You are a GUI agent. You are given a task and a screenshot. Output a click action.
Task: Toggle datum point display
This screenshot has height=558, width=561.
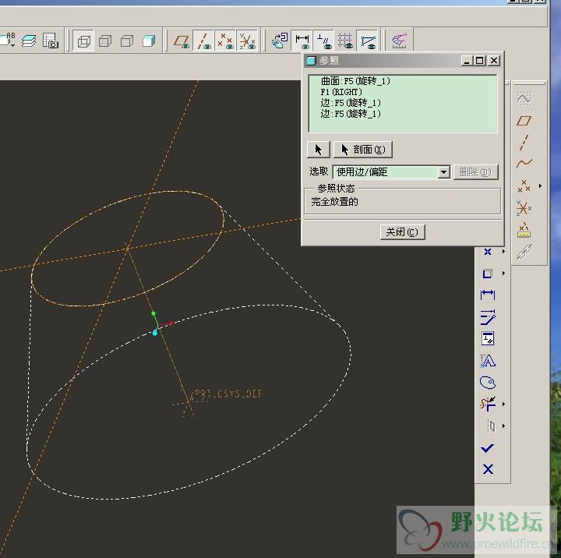[x=225, y=41]
